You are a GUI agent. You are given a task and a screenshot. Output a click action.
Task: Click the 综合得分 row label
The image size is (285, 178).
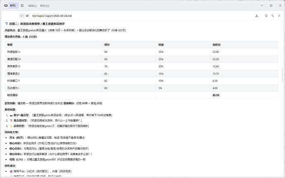[x=12, y=95]
